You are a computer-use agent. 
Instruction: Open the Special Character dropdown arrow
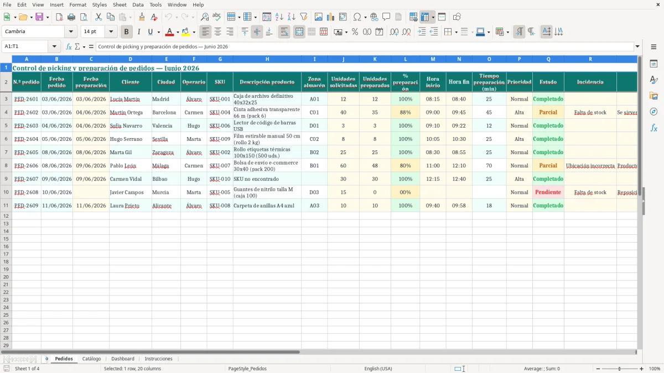[365, 17]
